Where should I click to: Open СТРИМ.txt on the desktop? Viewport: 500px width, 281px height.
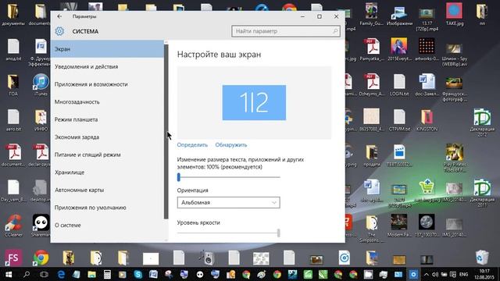(399, 120)
